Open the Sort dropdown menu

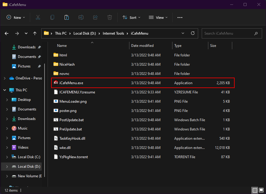click(x=131, y=18)
